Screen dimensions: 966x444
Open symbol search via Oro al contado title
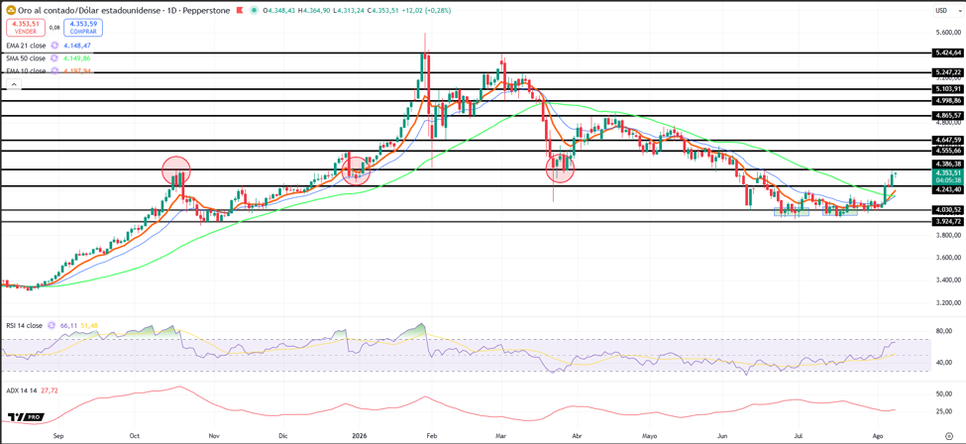click(x=89, y=11)
